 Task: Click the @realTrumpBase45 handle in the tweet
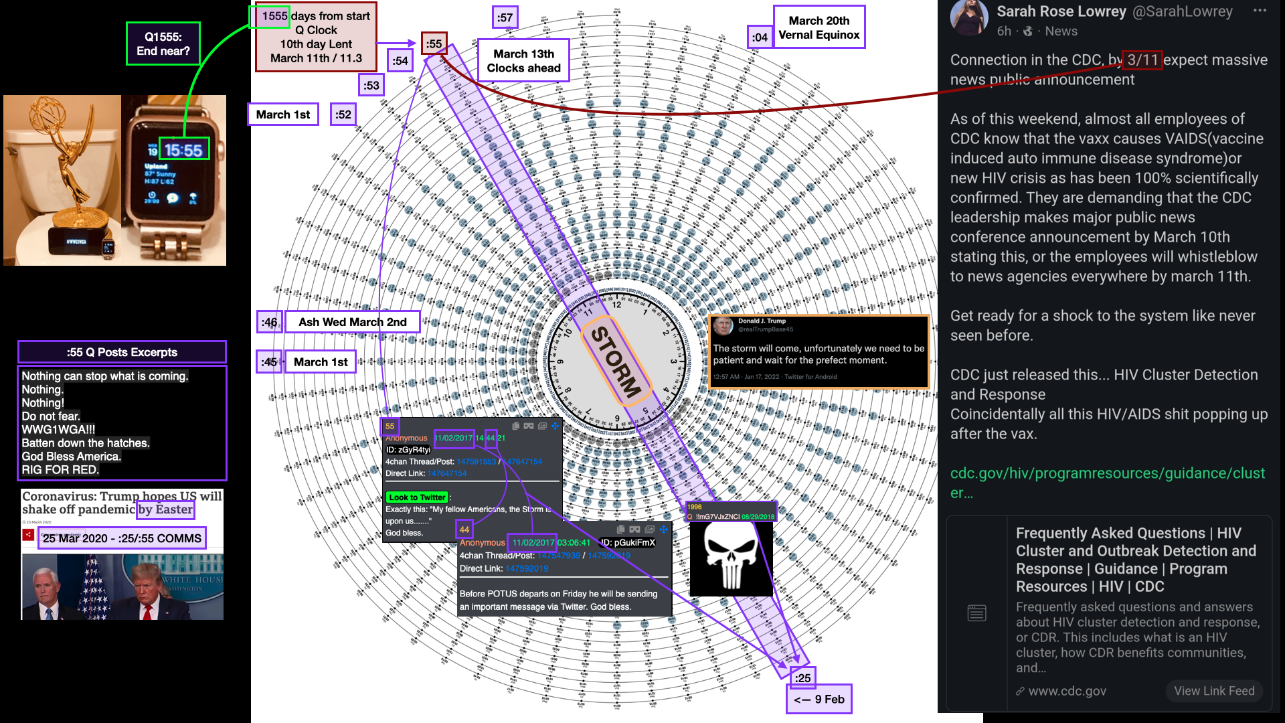[766, 329]
